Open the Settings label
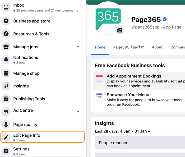The image size is (185, 157). tap(21, 149)
